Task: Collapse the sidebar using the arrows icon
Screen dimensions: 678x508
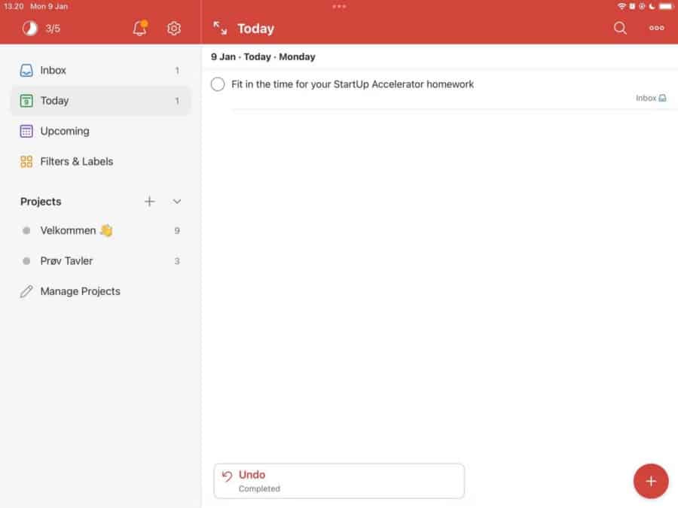Action: point(219,28)
